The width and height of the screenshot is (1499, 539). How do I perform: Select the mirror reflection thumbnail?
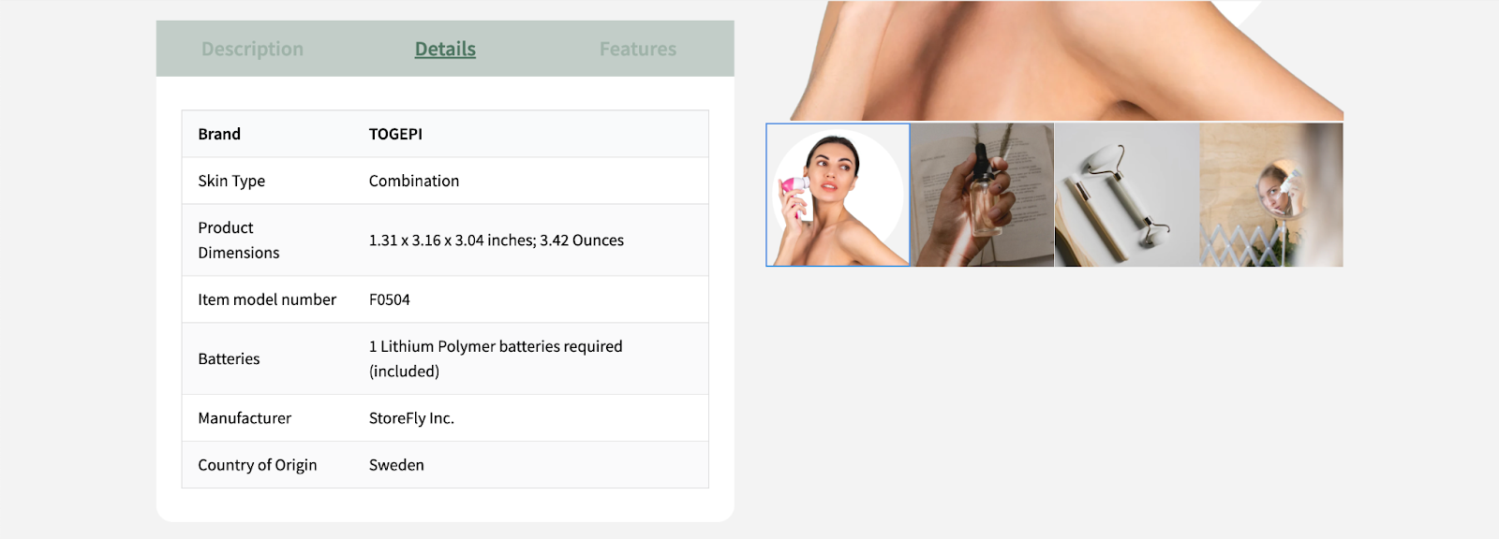[1271, 195]
